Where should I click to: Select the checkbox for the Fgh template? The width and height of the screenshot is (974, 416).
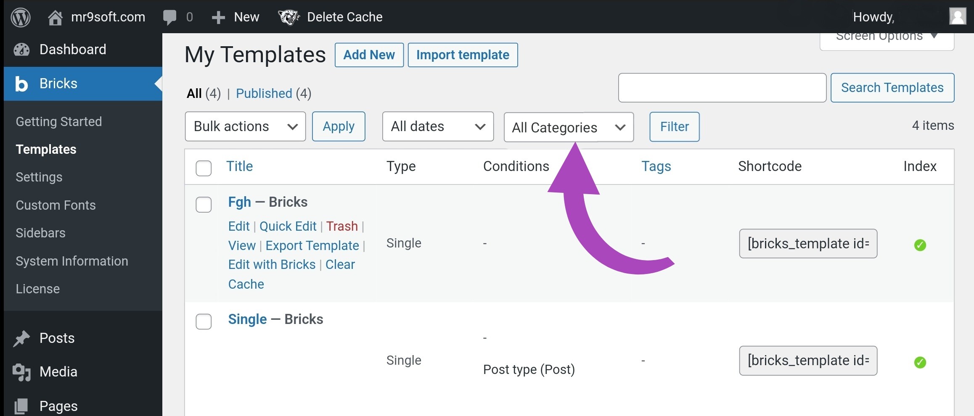[x=204, y=205]
